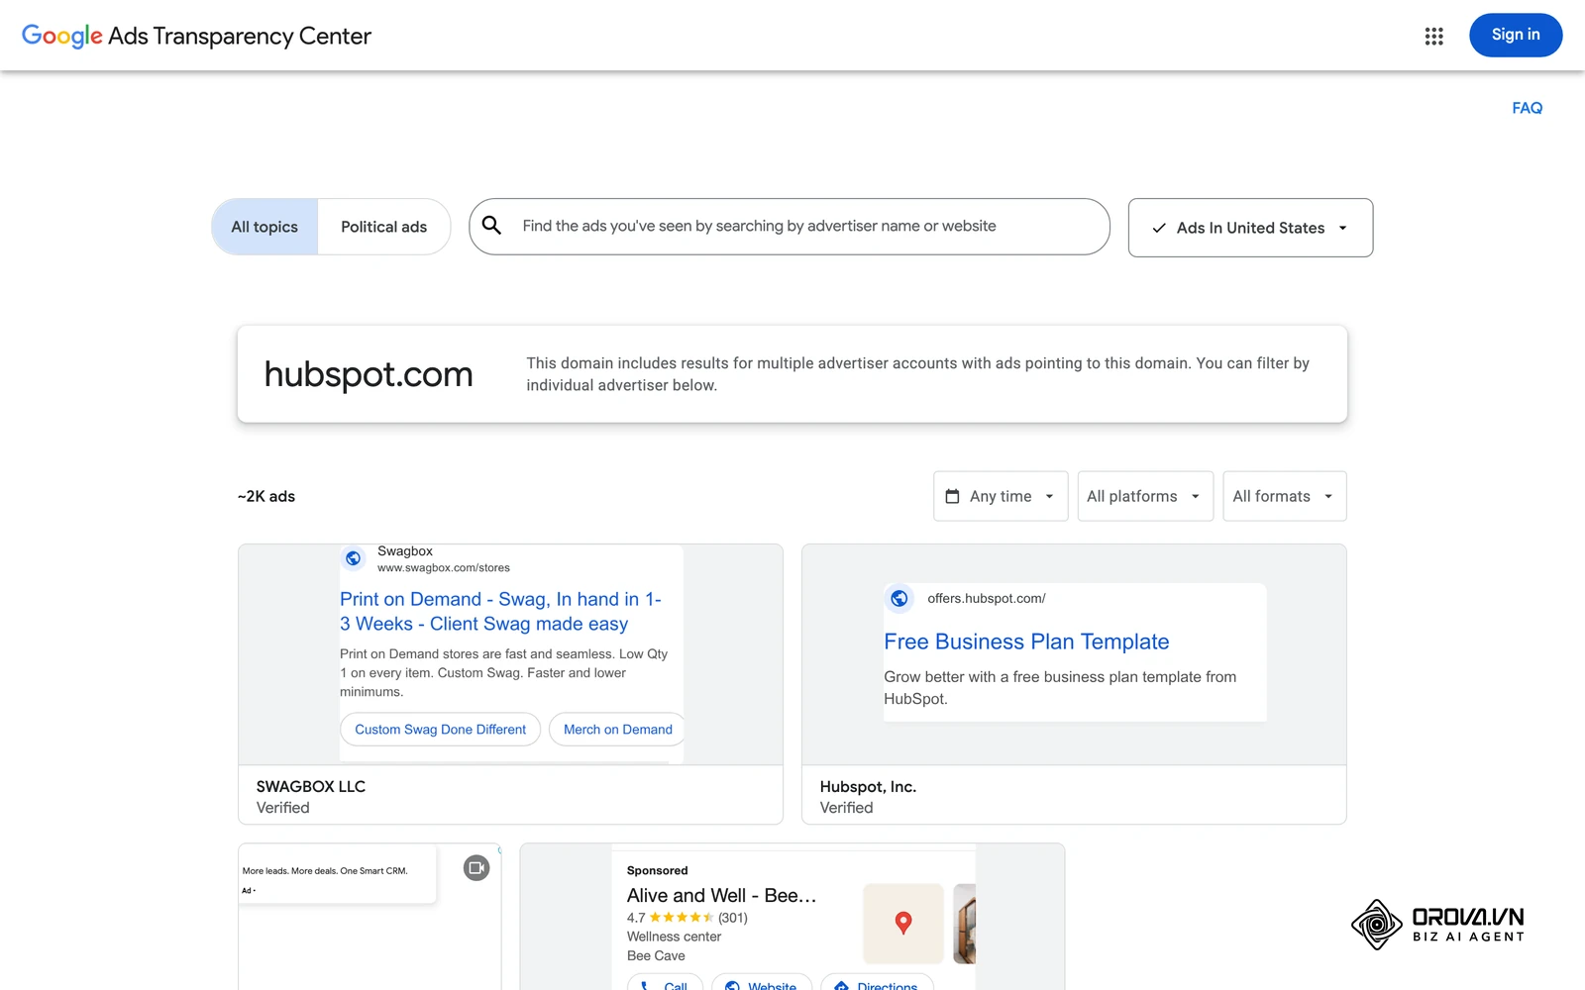Select the All topics toggle
Viewport: 1585px width, 990px height.
point(264,227)
